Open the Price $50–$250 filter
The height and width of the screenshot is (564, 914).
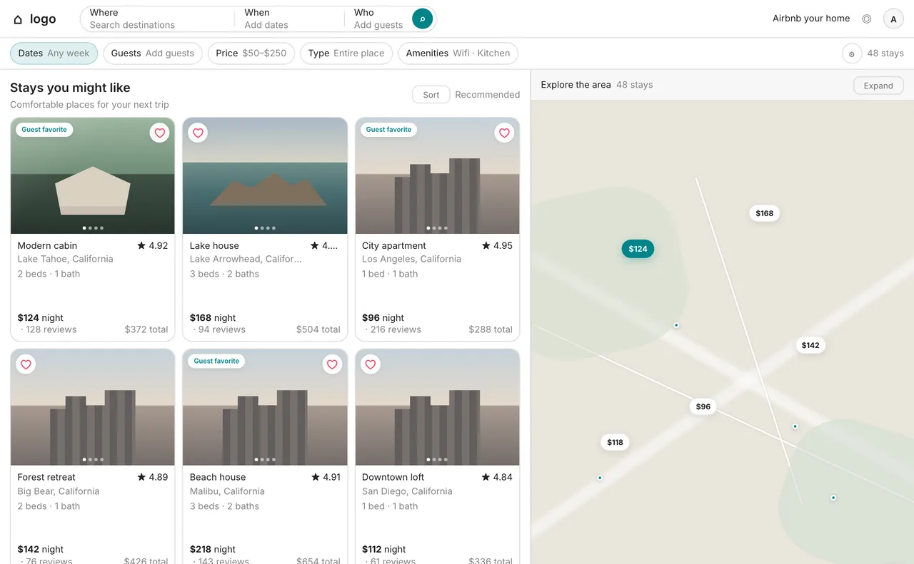click(251, 53)
